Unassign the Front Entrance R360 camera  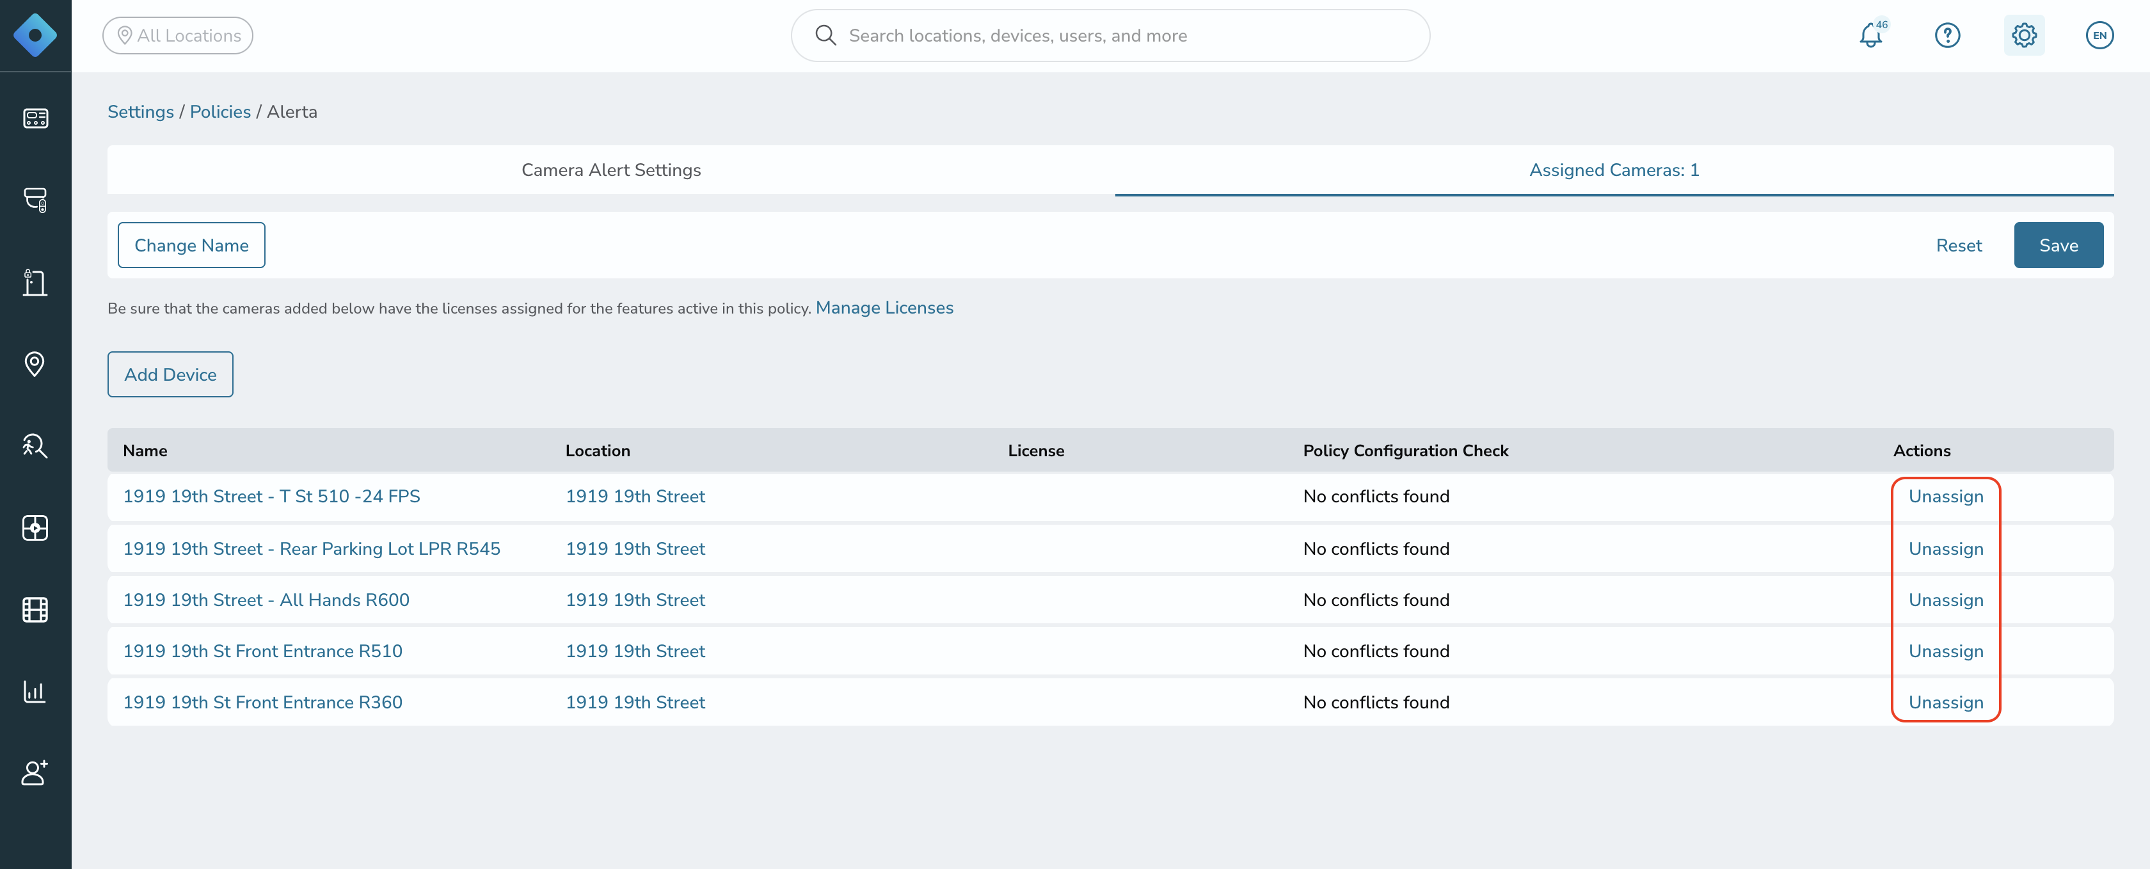[x=1945, y=703]
